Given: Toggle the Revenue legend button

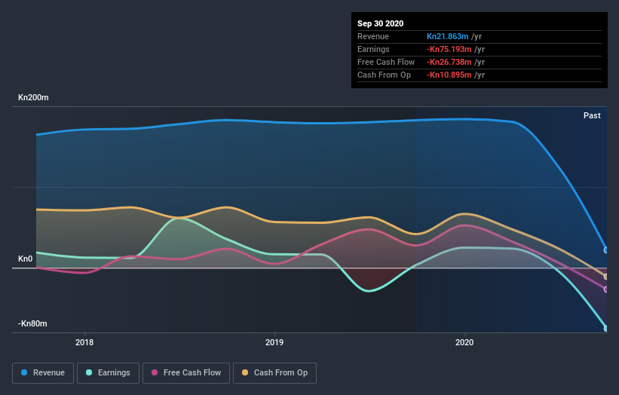Looking at the screenshot, I should 43,373.
